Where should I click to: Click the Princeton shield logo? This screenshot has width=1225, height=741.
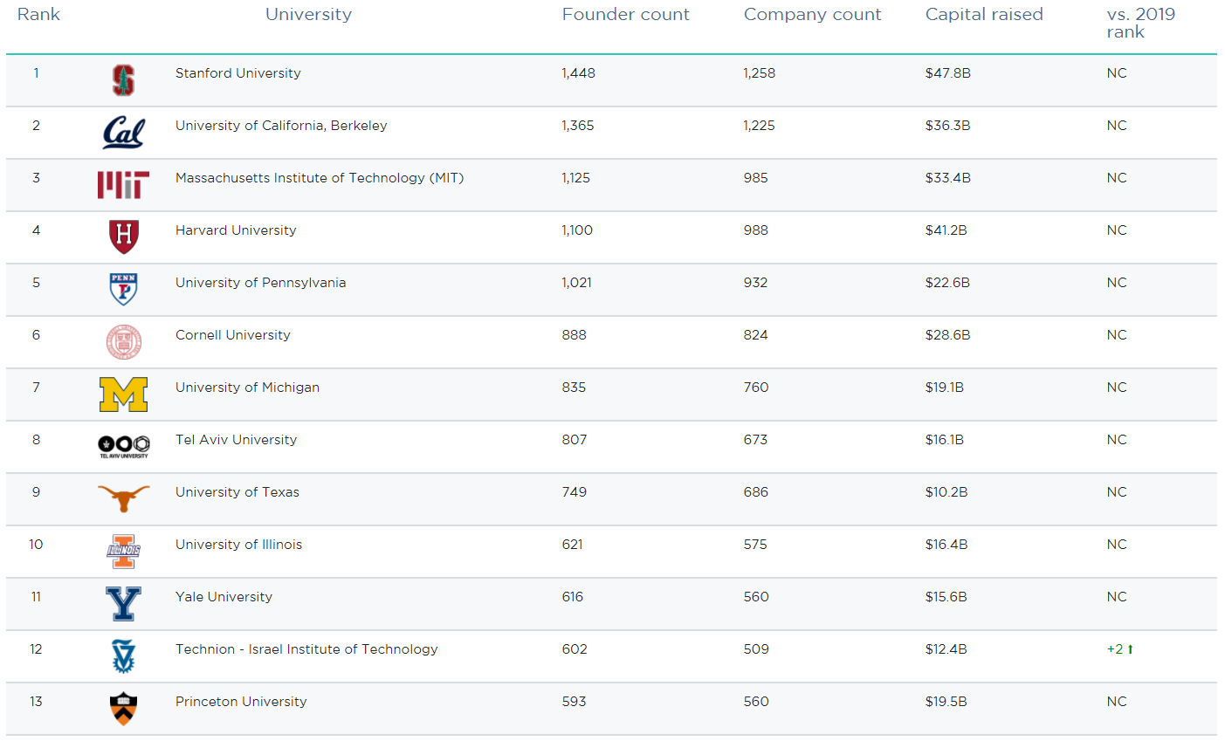pos(123,709)
